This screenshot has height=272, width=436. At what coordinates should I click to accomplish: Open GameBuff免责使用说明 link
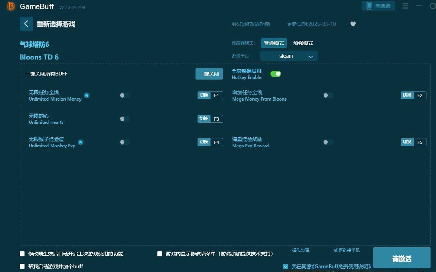tap(342, 266)
